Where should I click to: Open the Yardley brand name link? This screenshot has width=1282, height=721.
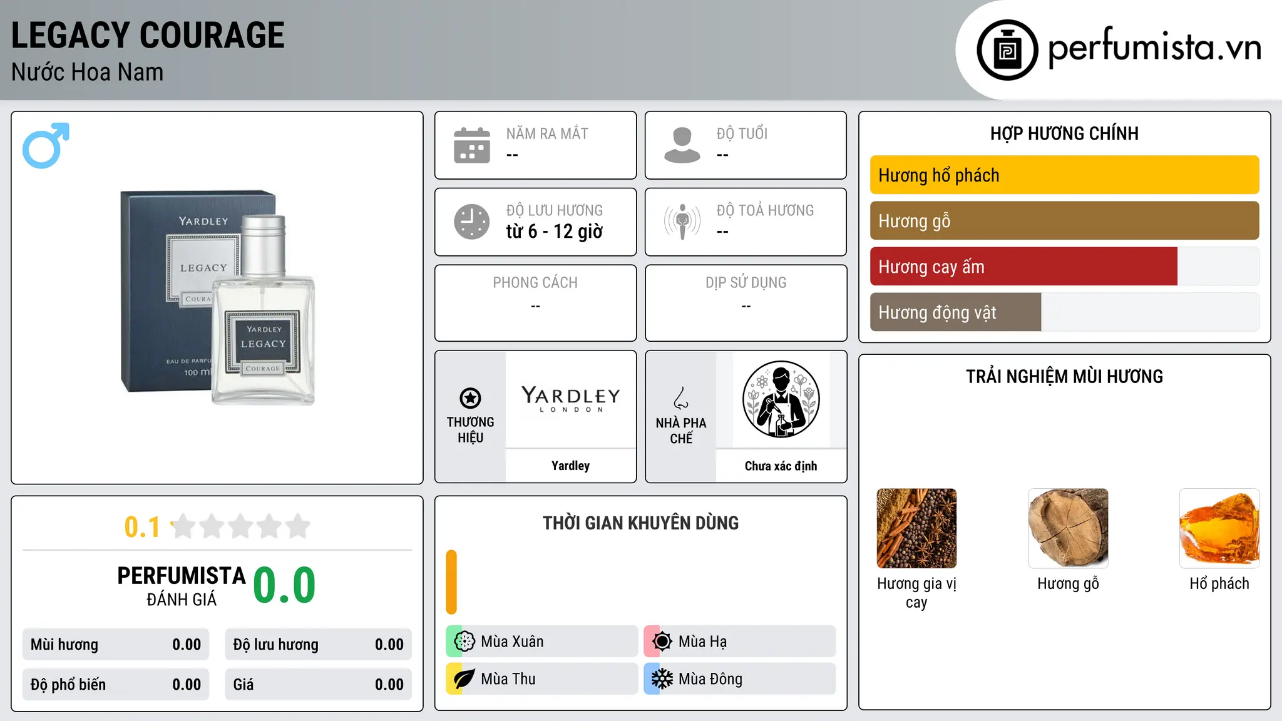tap(570, 466)
